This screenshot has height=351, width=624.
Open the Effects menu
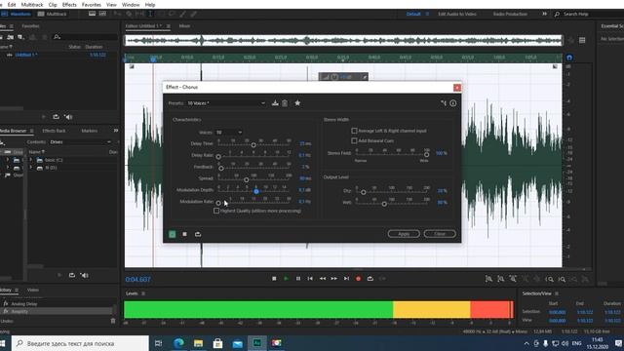pyautogui.click(x=69, y=5)
